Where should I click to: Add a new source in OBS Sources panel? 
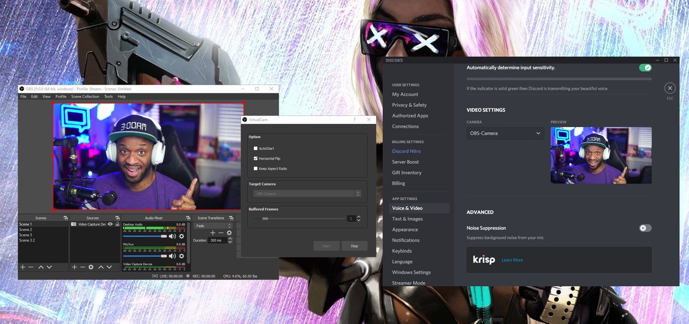click(x=75, y=267)
